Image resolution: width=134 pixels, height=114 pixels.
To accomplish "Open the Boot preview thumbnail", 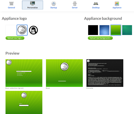I will point(64,73).
